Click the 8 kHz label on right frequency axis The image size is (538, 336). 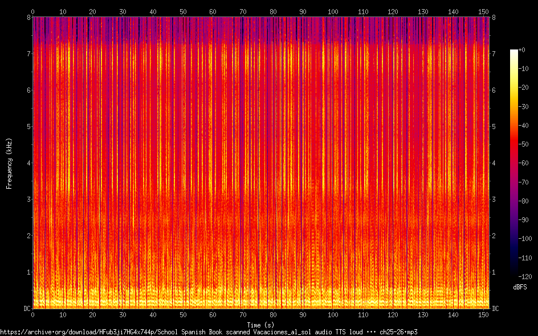494,18
